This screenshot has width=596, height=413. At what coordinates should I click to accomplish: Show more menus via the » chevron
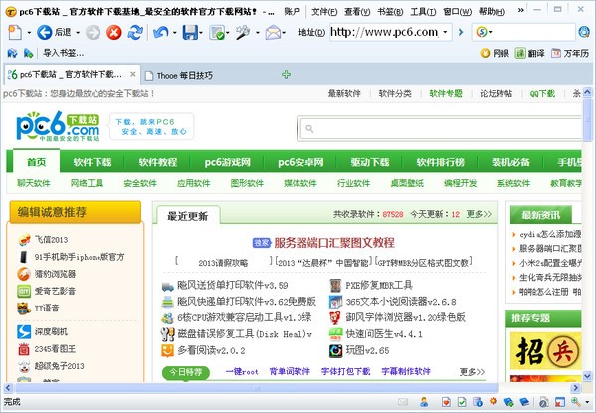(x=521, y=10)
